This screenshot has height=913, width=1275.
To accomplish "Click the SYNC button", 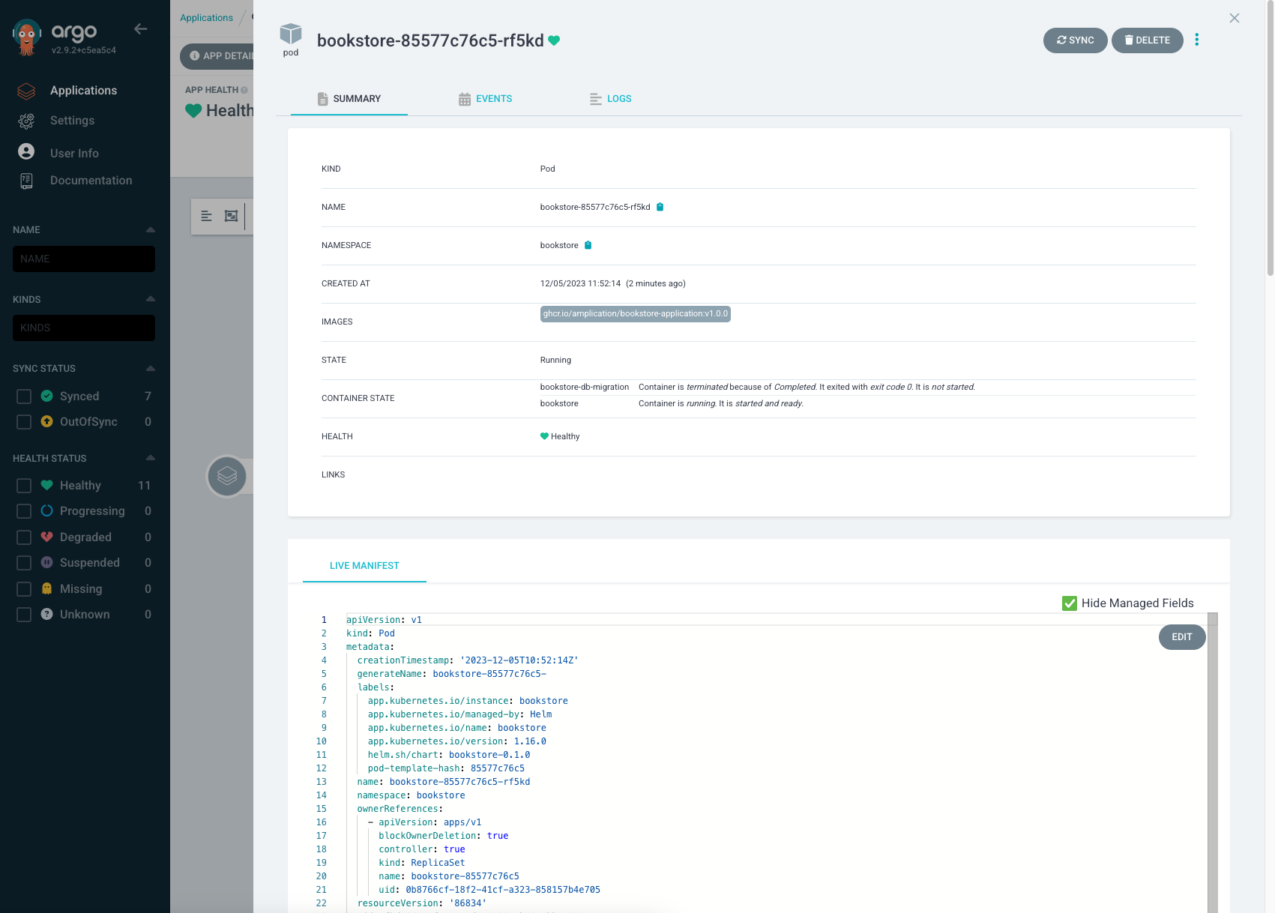I will (1075, 40).
